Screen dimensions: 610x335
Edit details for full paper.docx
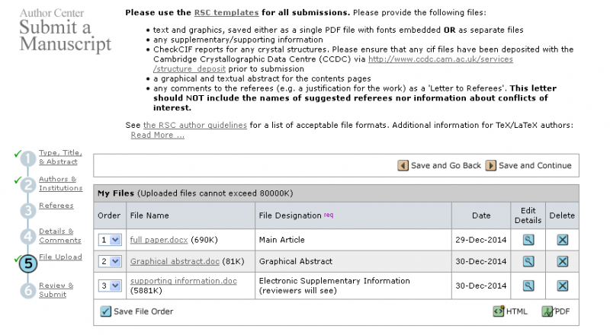(528, 240)
